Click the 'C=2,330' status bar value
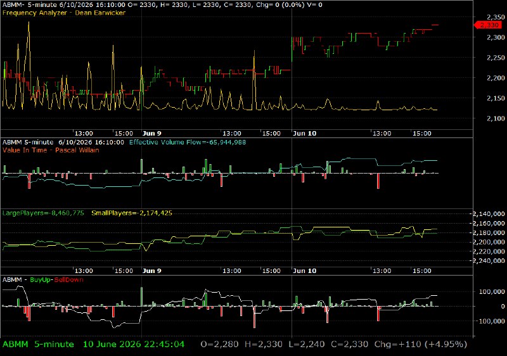Viewport: 507px width, 356px height. pos(350,345)
